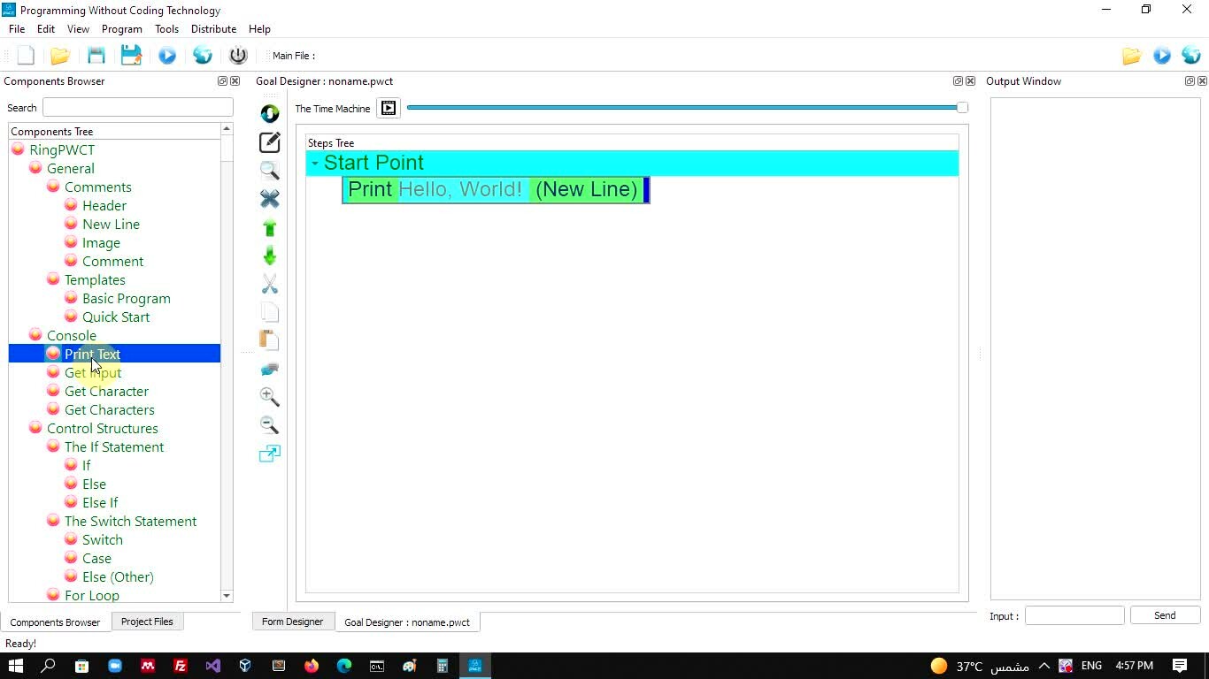Click the zoom out magnifier with minus sign

[269, 425]
